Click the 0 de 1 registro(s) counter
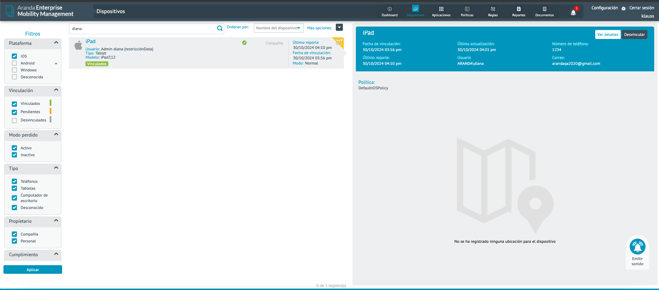Viewport: 659px width, 290px height. coord(331,286)
